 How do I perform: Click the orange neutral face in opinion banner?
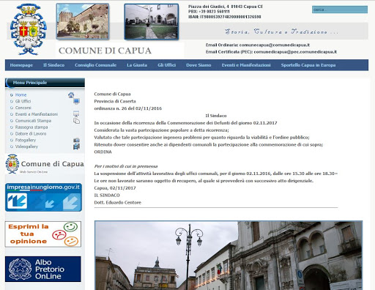pyautogui.click(x=71, y=242)
